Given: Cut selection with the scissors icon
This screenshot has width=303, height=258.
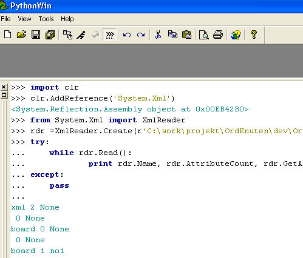Looking at the screenshot, I should click(x=158, y=35).
